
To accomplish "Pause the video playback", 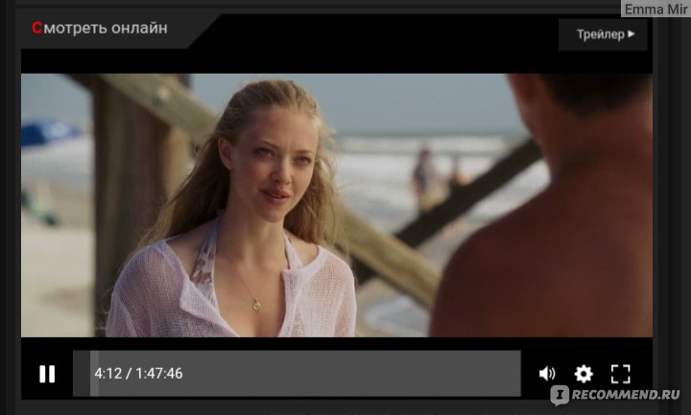I will click(x=47, y=374).
